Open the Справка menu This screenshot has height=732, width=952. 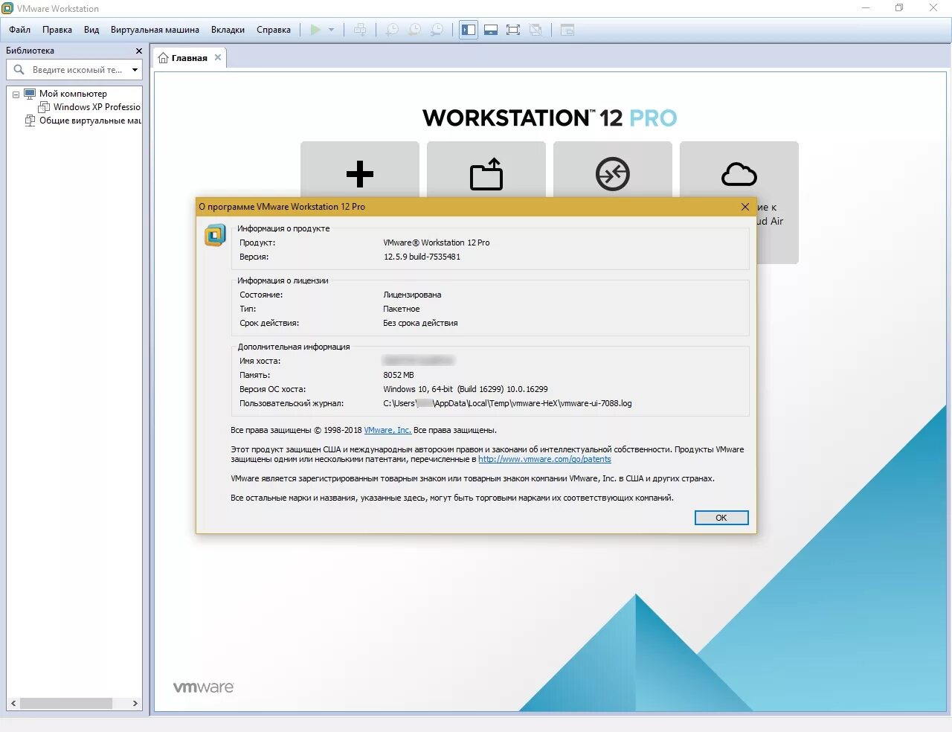coord(274,30)
